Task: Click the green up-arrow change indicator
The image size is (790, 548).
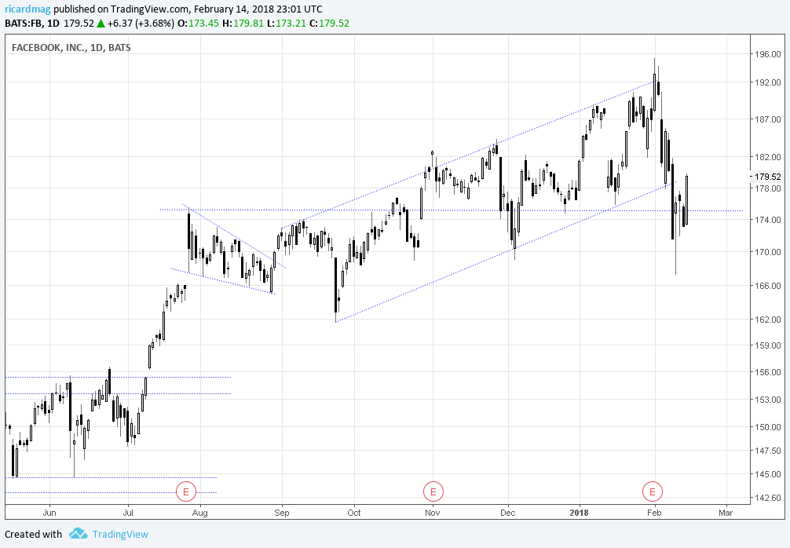Action: point(101,24)
